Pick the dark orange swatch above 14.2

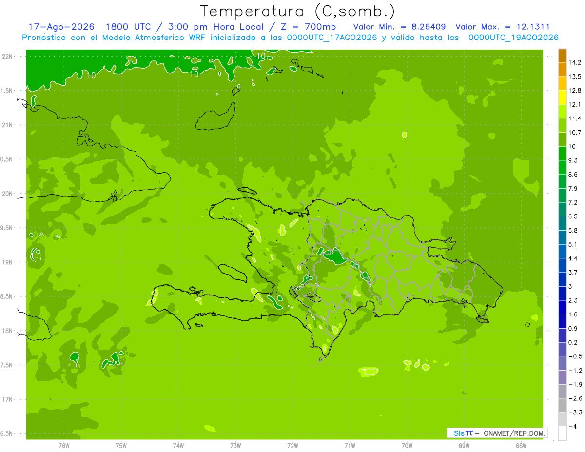[562, 56]
